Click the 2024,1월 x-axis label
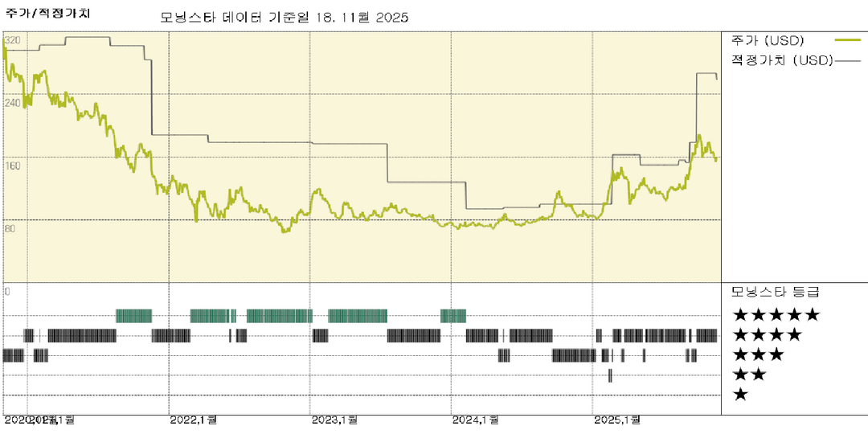This screenshot has width=868, height=434. (x=476, y=420)
